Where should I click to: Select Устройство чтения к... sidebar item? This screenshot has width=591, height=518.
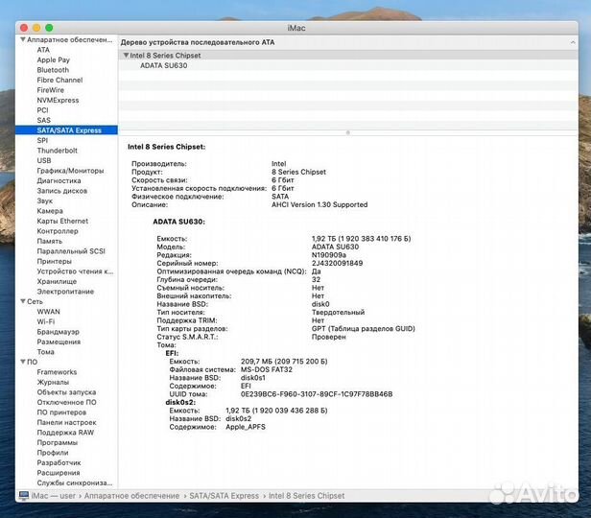pyautogui.click(x=75, y=271)
